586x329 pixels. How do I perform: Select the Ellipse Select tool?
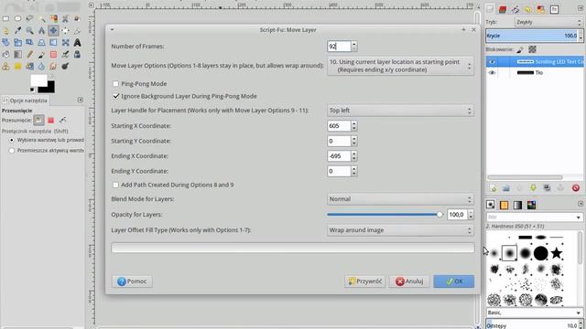click(x=17, y=18)
